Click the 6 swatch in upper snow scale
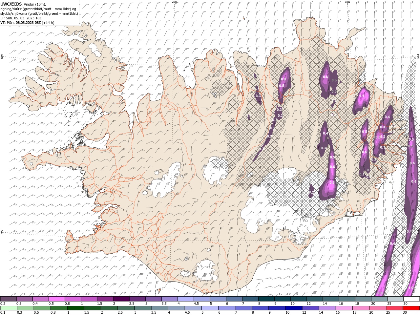Image resolution: width=420 pixels, height=315 pixels. tap(234, 299)
